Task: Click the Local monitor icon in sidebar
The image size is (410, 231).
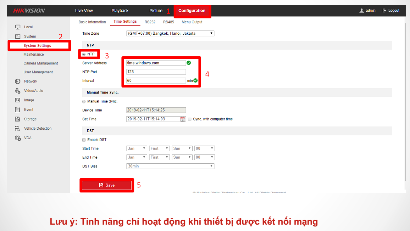Action: tap(18, 27)
